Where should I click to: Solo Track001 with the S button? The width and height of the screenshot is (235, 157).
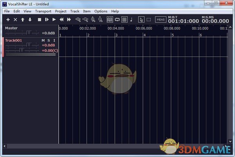tap(49, 40)
